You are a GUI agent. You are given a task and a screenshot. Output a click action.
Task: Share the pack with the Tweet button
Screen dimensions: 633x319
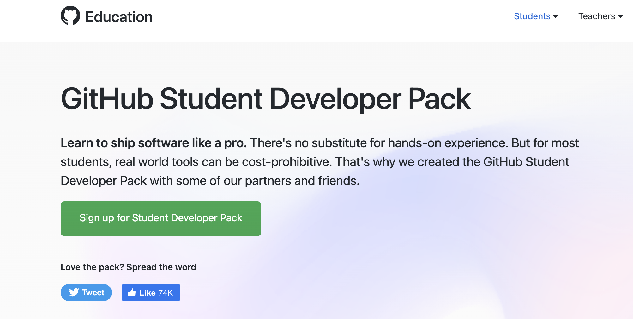click(86, 293)
